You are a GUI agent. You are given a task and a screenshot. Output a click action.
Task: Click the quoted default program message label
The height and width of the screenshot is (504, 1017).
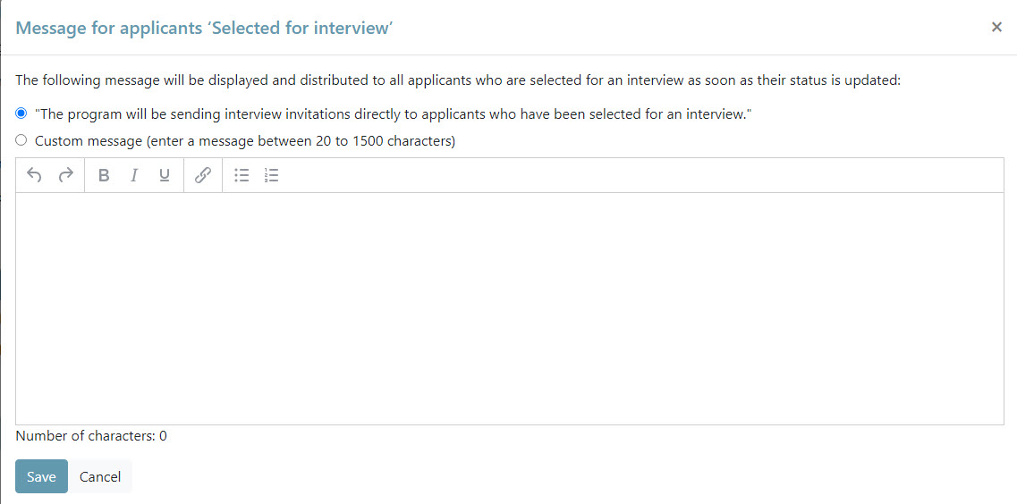coord(392,114)
